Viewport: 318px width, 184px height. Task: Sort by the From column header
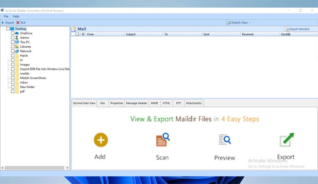coord(105,34)
